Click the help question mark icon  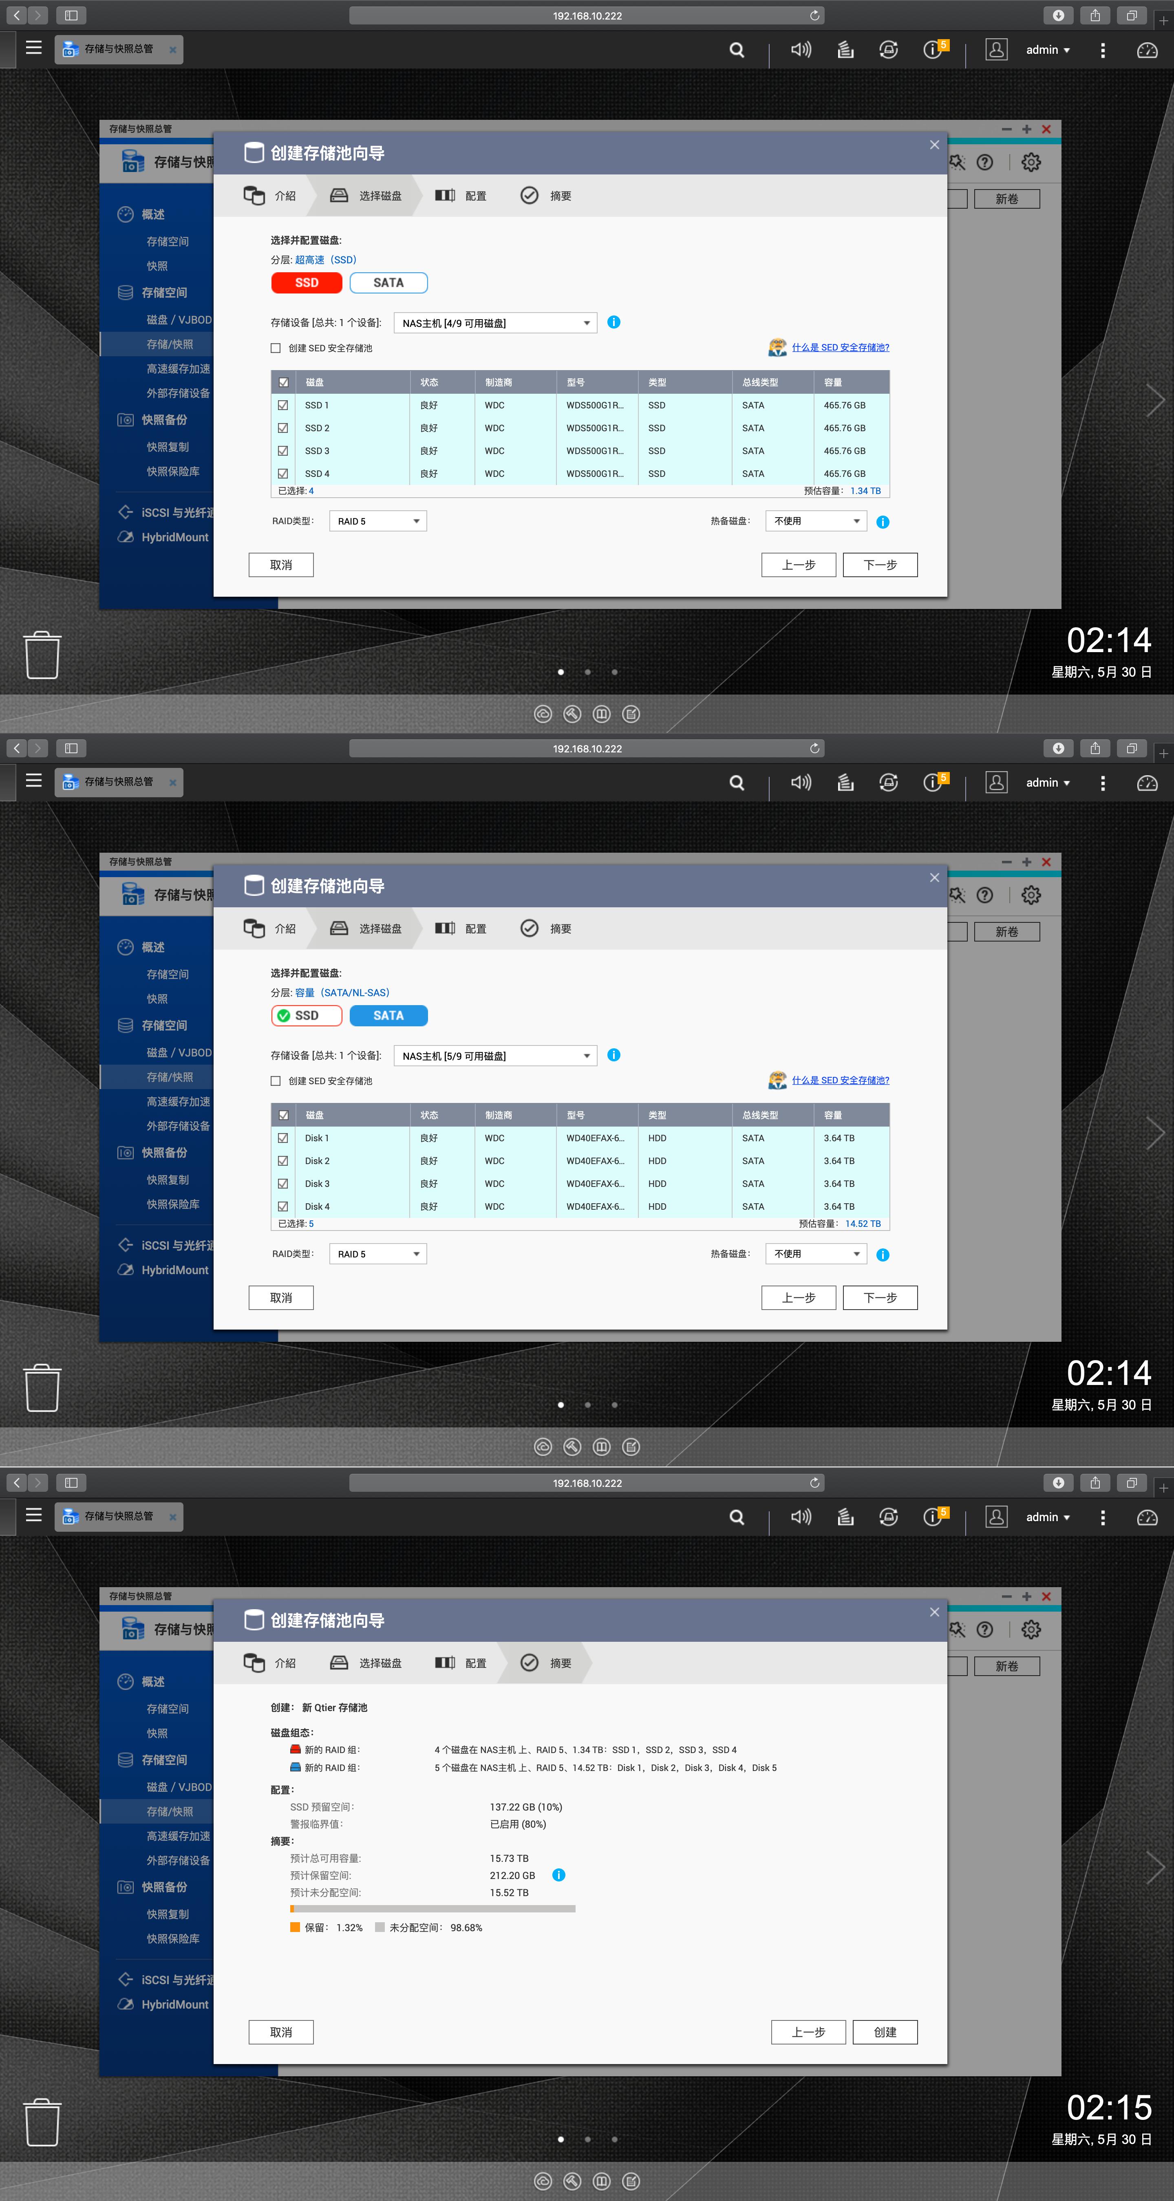click(985, 162)
